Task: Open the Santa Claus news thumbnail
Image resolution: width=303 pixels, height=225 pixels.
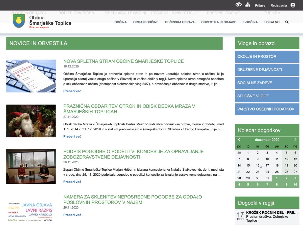Action: click(x=31, y=121)
